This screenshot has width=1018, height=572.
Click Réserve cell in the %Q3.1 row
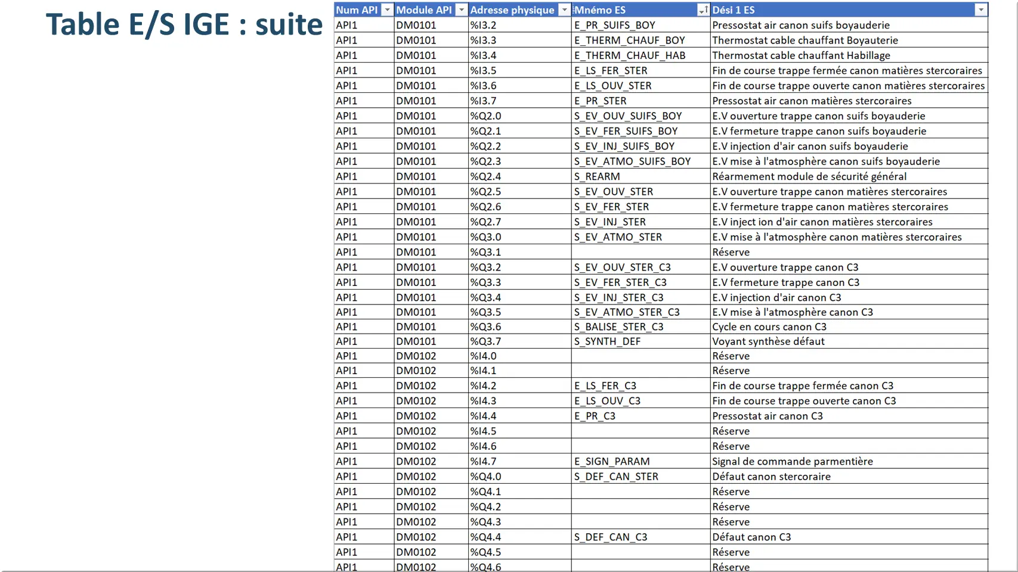(849, 252)
